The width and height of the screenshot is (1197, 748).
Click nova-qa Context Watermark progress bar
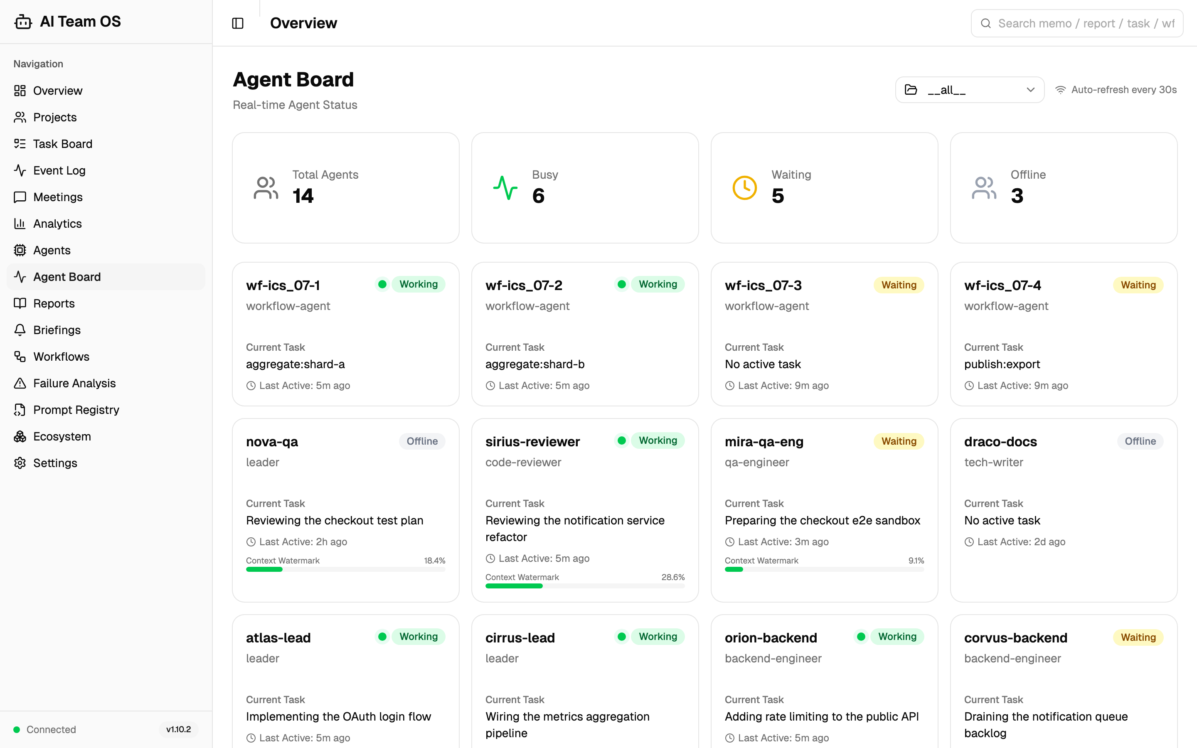pyautogui.click(x=346, y=569)
